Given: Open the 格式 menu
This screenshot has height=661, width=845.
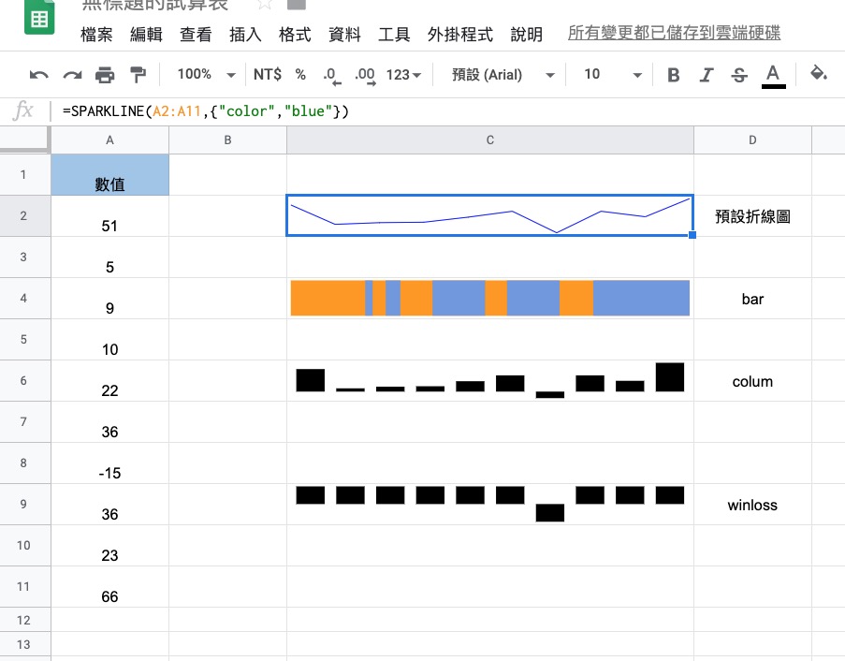Looking at the screenshot, I should click(x=295, y=35).
